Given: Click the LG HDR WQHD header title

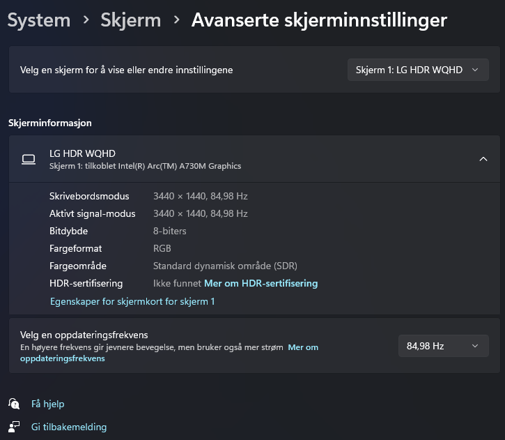Looking at the screenshot, I should coord(82,153).
